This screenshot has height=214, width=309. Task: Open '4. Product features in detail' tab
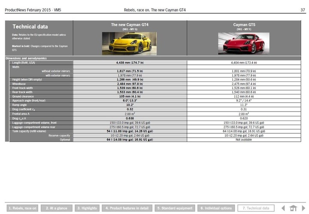click(x=127, y=208)
